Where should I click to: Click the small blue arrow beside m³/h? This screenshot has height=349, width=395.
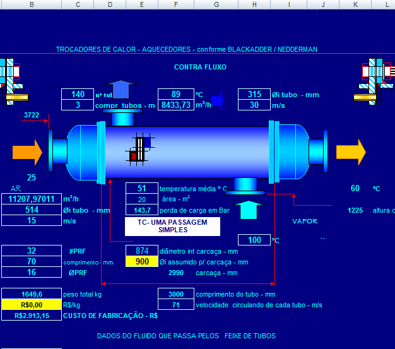(218, 100)
